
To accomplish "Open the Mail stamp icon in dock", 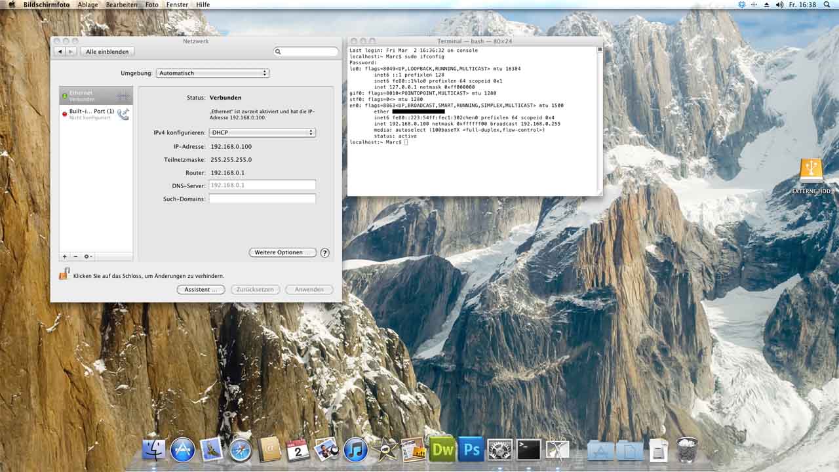I will (212, 450).
